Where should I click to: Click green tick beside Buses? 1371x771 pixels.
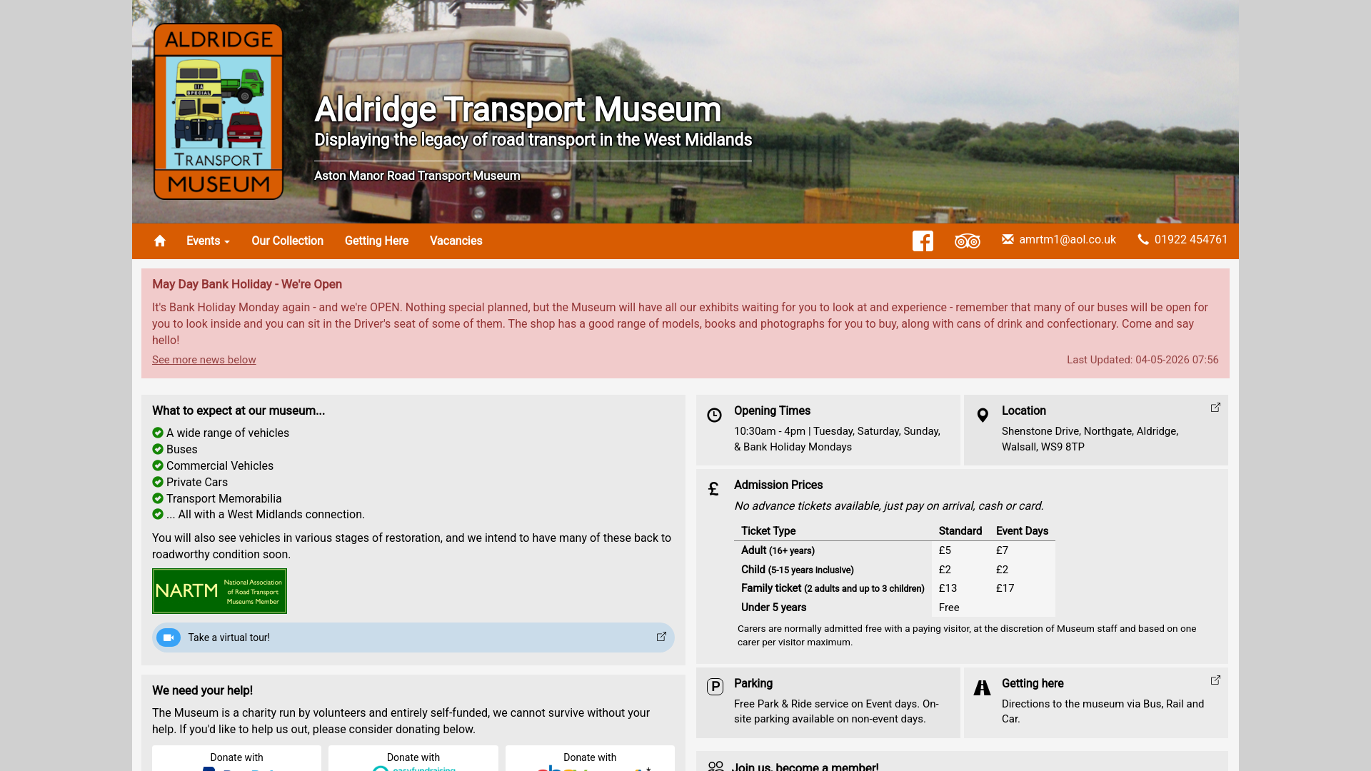pyautogui.click(x=158, y=449)
